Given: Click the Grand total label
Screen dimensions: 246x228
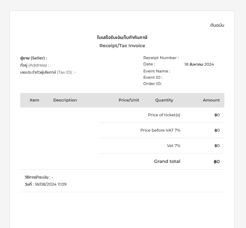Looking at the screenshot, I should tap(167, 161).
